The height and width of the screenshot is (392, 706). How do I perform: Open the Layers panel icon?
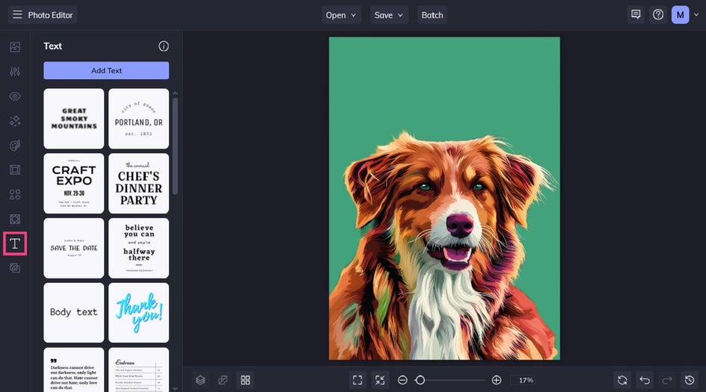click(200, 380)
